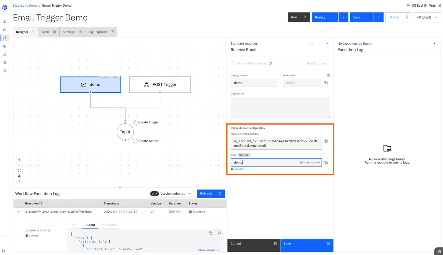
Task: Switch to the Input log tab
Action: [74, 225]
